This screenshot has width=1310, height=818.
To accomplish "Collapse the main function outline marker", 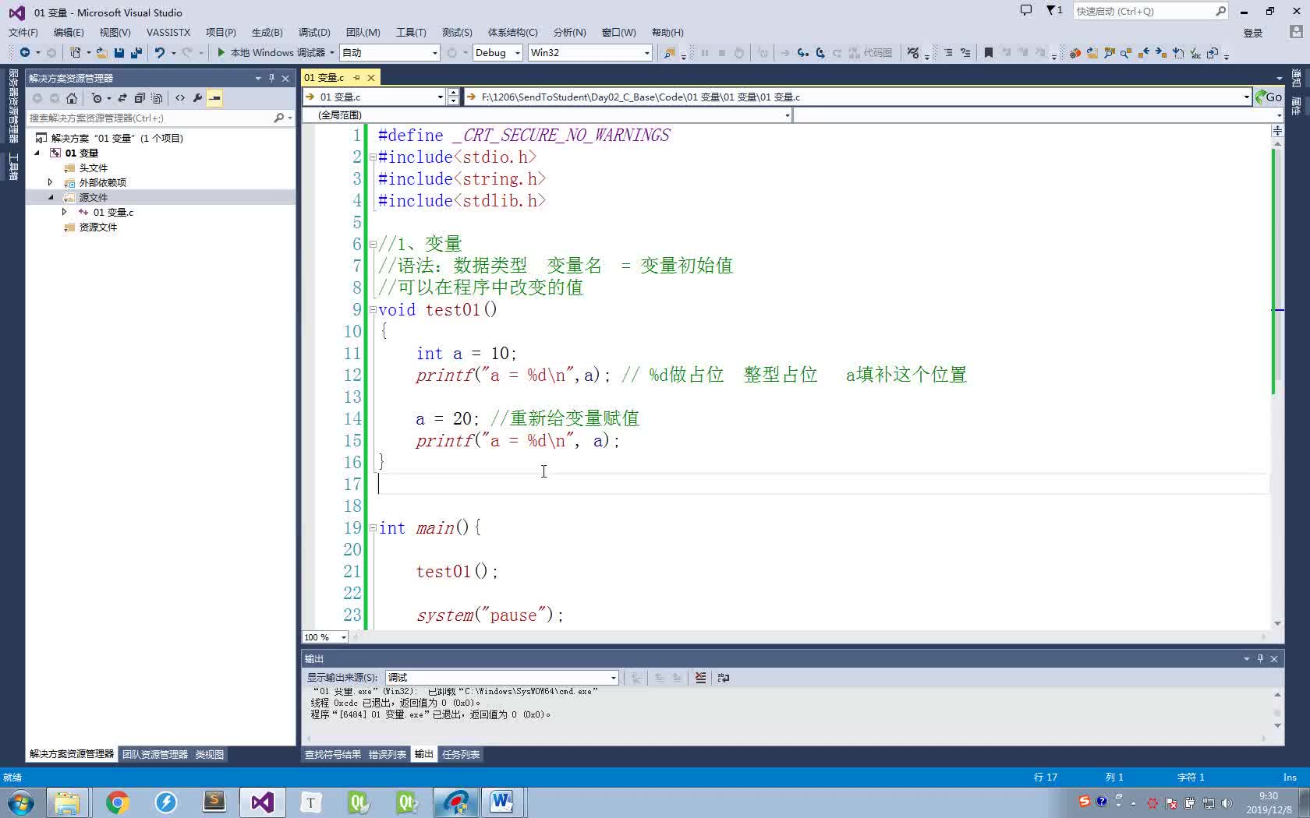I will [372, 527].
